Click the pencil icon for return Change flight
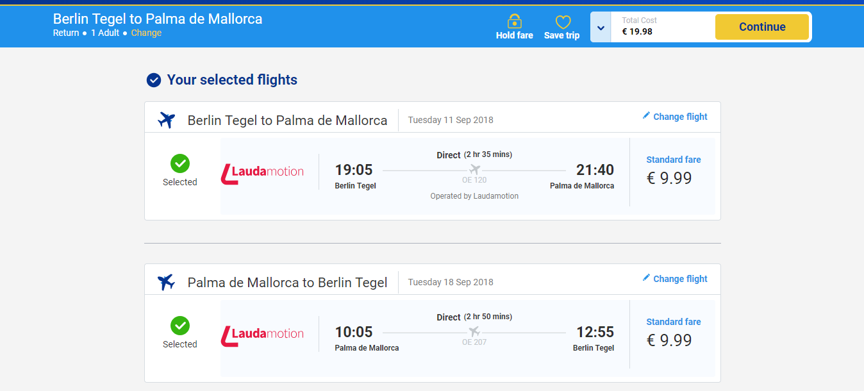864x391 pixels. point(646,278)
